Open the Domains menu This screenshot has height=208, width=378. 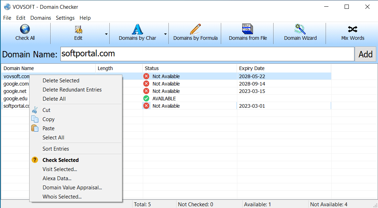pos(40,18)
